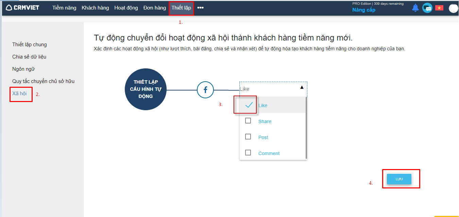
Task: Open the notifications bell
Action: tap(415, 8)
